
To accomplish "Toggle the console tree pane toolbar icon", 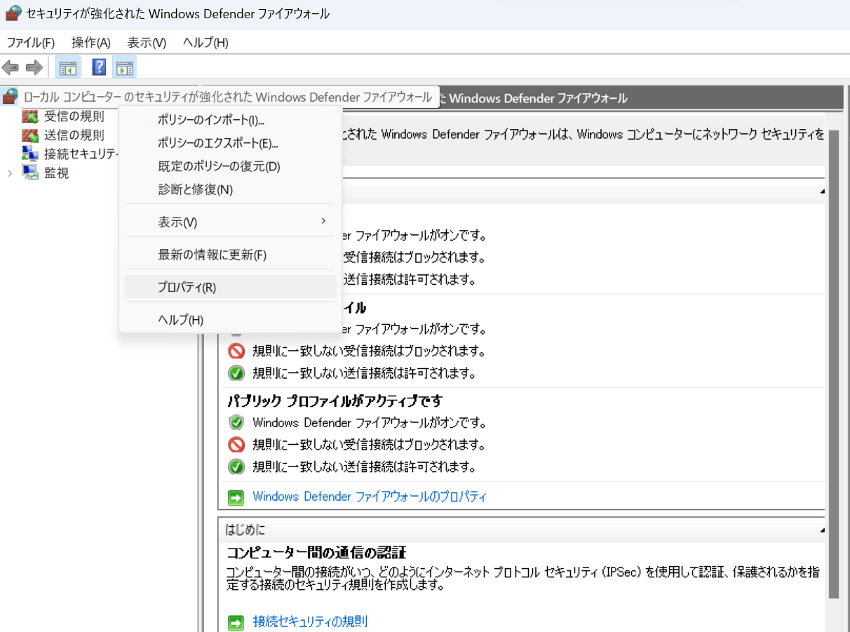I will coord(67,68).
